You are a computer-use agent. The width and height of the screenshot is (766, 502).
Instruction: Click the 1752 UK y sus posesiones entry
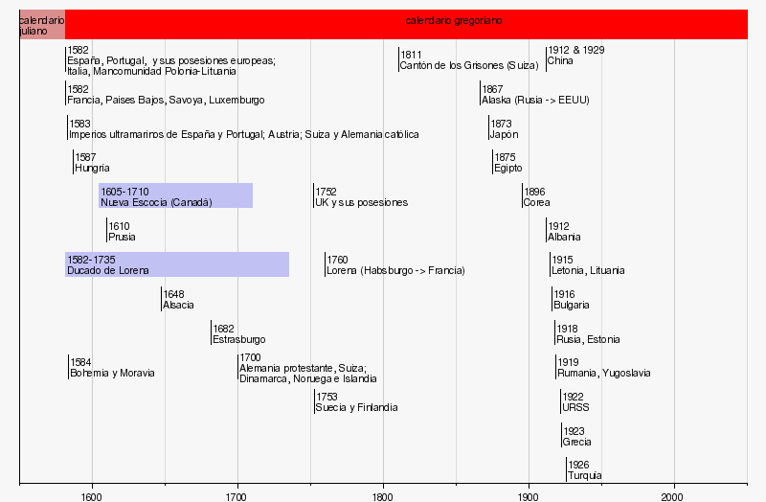pos(361,196)
